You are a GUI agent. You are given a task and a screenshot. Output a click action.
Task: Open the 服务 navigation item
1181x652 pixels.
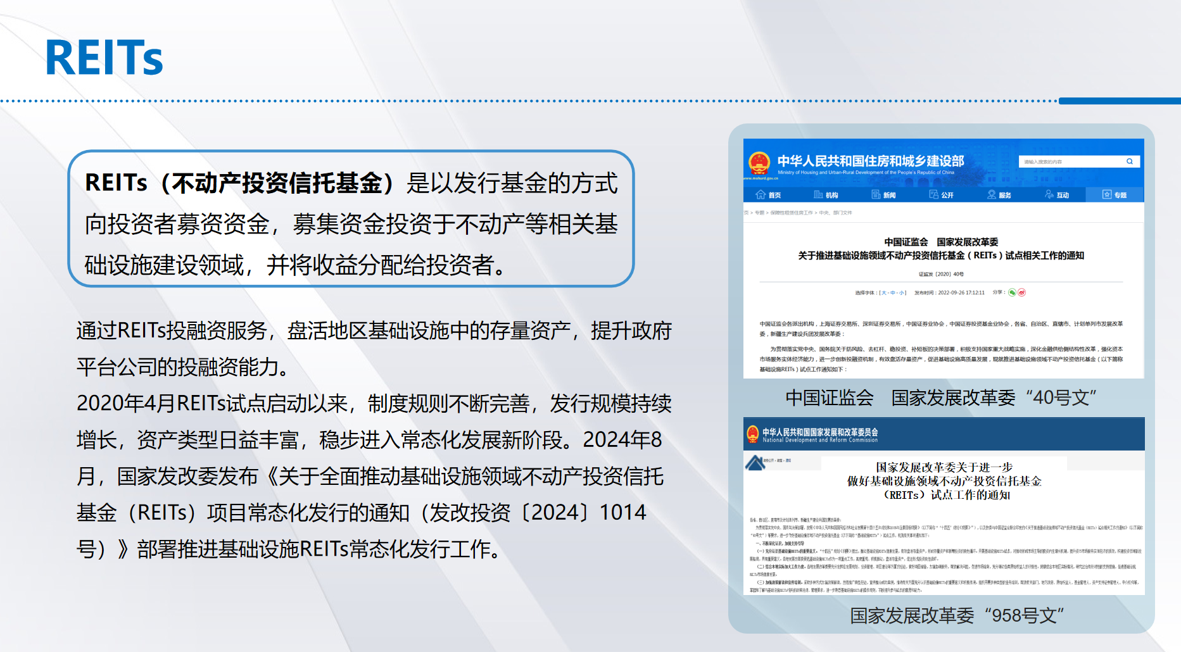[999, 195]
